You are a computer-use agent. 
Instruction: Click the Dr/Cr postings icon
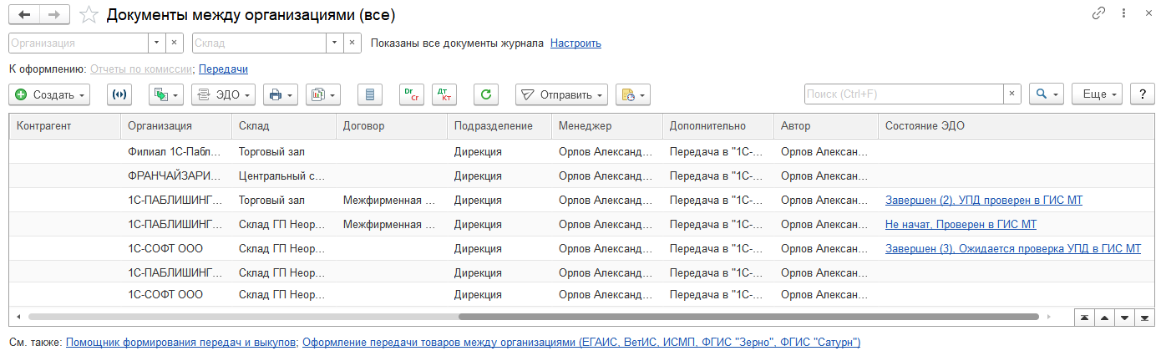(411, 95)
